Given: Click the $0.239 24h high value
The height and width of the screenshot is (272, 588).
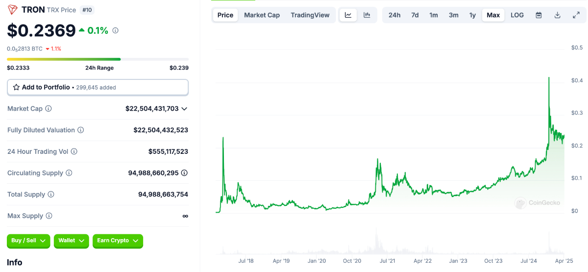Looking at the screenshot, I should (x=179, y=68).
